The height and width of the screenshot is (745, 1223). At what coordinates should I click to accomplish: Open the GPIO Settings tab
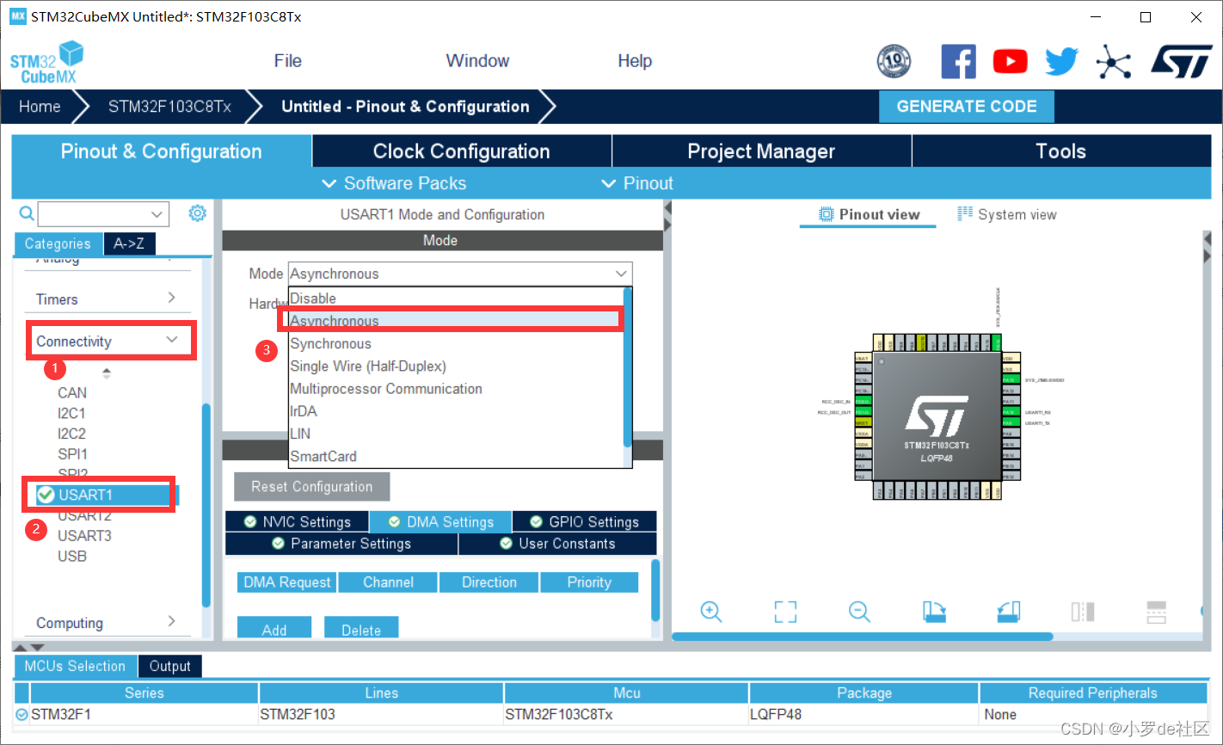[584, 522]
